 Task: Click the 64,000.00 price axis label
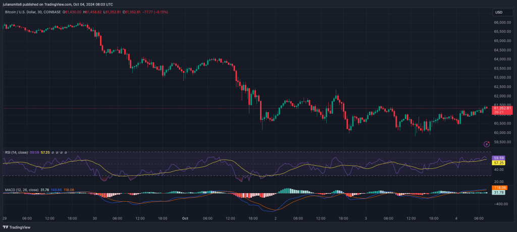point(502,59)
